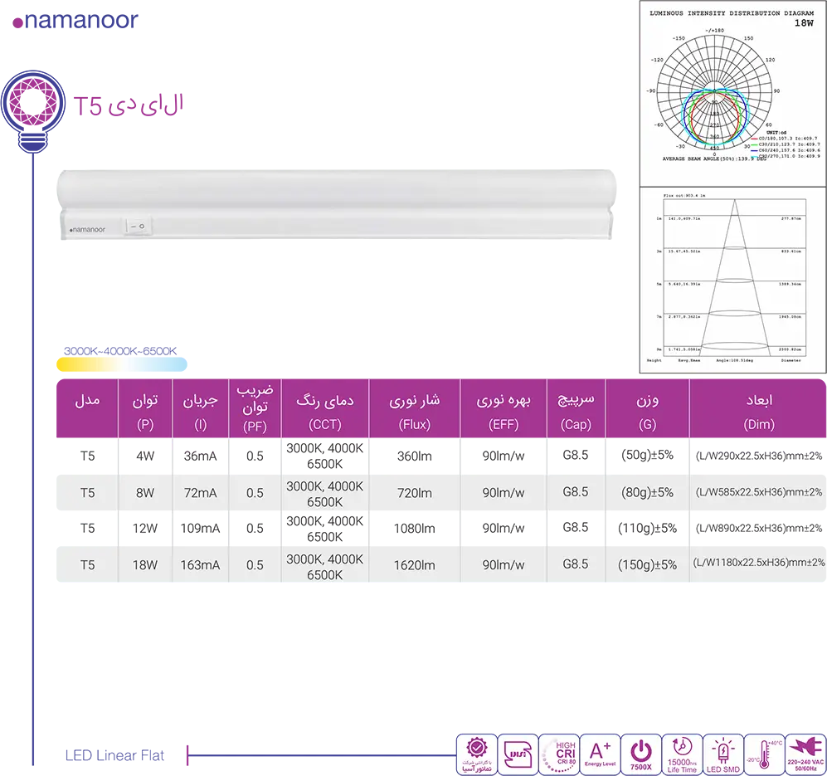Click the LED SMD icon

coord(722,754)
